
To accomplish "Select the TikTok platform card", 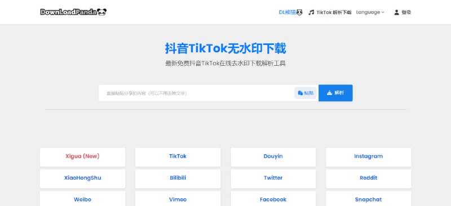I will pos(178,157).
